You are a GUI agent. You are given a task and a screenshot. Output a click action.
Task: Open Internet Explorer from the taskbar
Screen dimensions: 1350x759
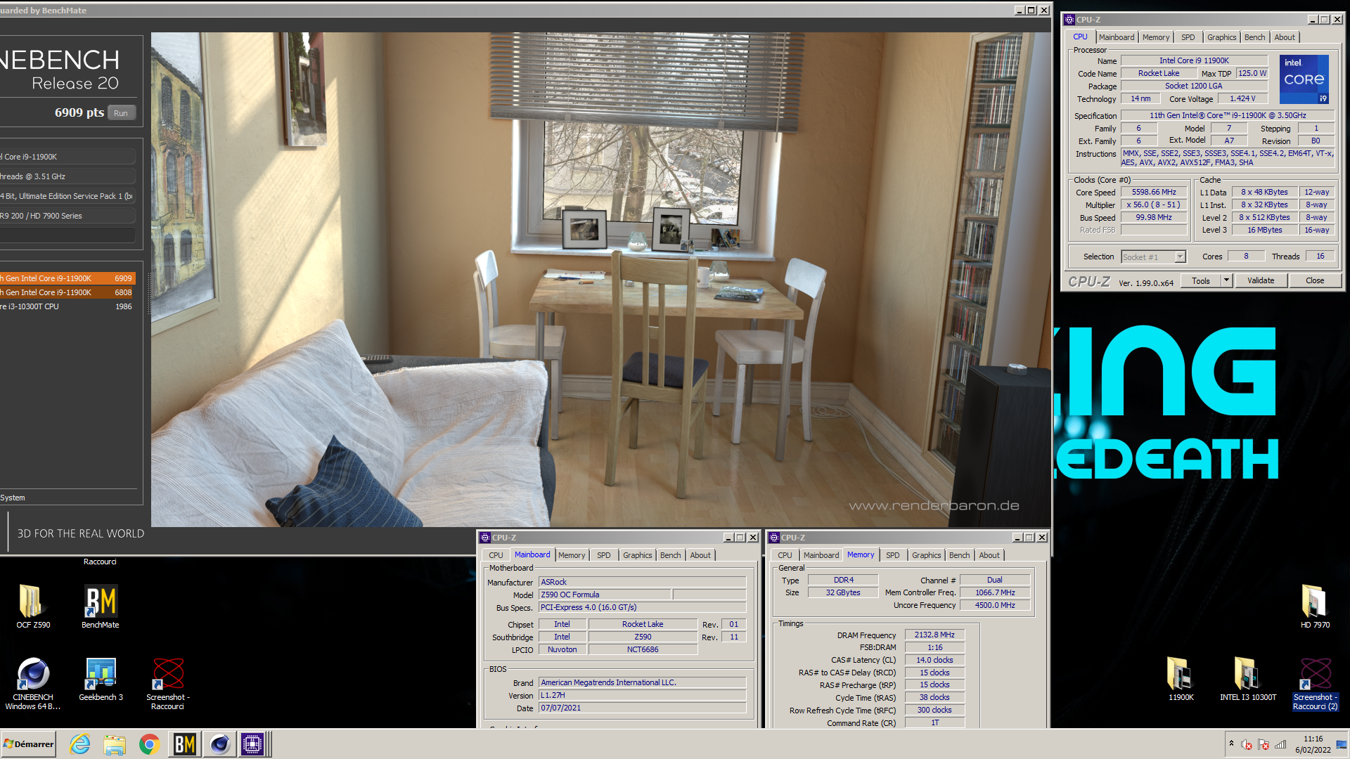click(x=80, y=744)
